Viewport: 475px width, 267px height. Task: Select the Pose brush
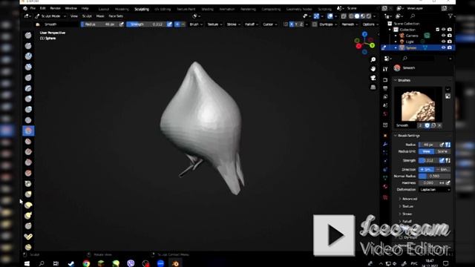coord(28,237)
